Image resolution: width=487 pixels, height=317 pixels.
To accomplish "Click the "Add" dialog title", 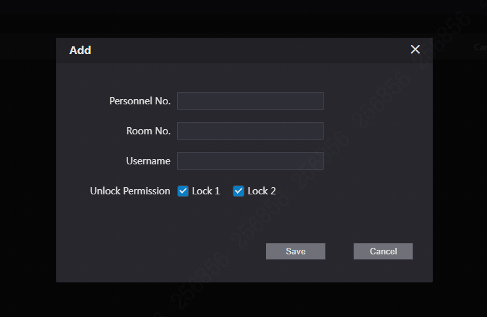I will pos(80,50).
